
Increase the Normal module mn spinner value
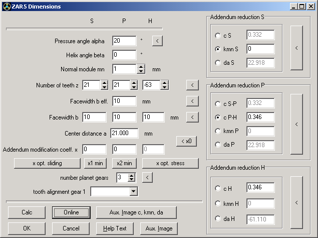point(141,67)
